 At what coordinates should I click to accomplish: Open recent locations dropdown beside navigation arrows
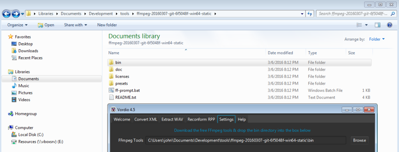tap(23, 14)
